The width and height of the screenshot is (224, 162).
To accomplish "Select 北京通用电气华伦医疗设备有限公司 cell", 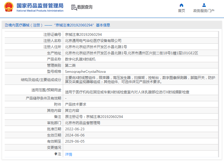I will [93, 41].
